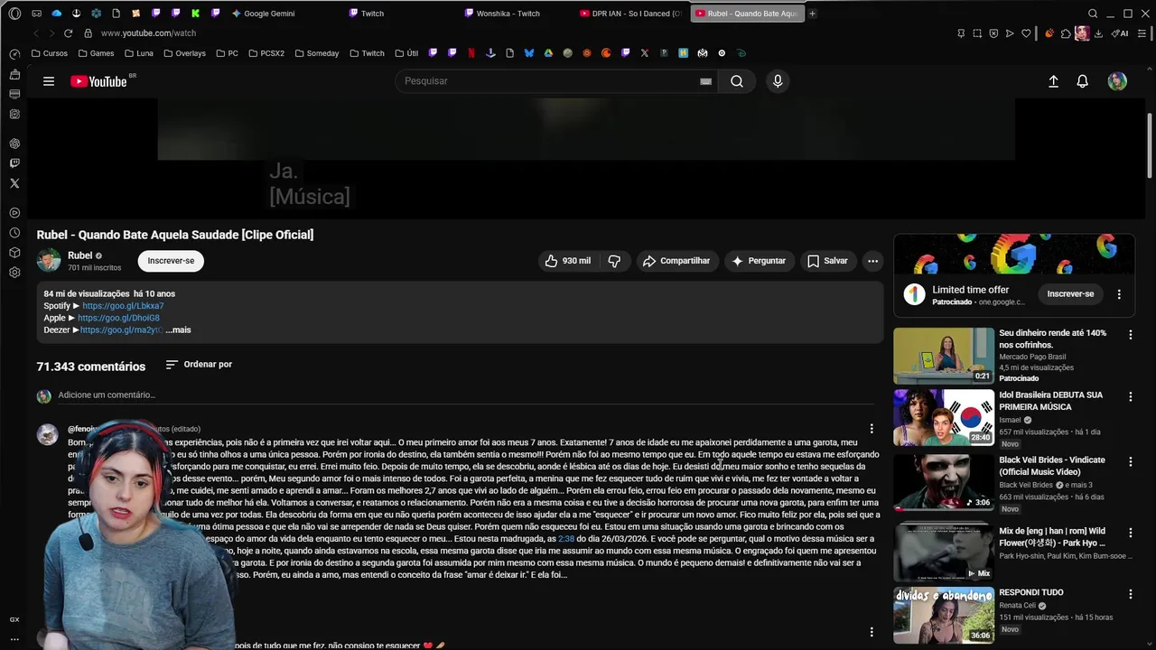Open the Bluesky butterfly bookmark

[529, 53]
